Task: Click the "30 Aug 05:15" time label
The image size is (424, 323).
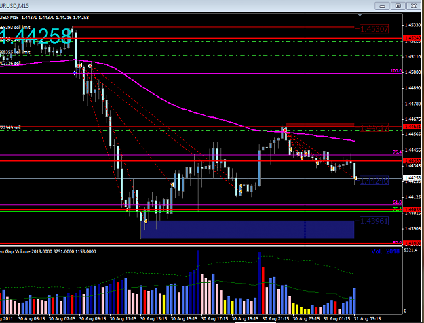Action: tap(32, 319)
